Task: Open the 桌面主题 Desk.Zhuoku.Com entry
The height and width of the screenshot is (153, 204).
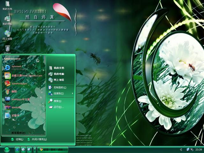Action: pyautogui.click(x=23, y=76)
